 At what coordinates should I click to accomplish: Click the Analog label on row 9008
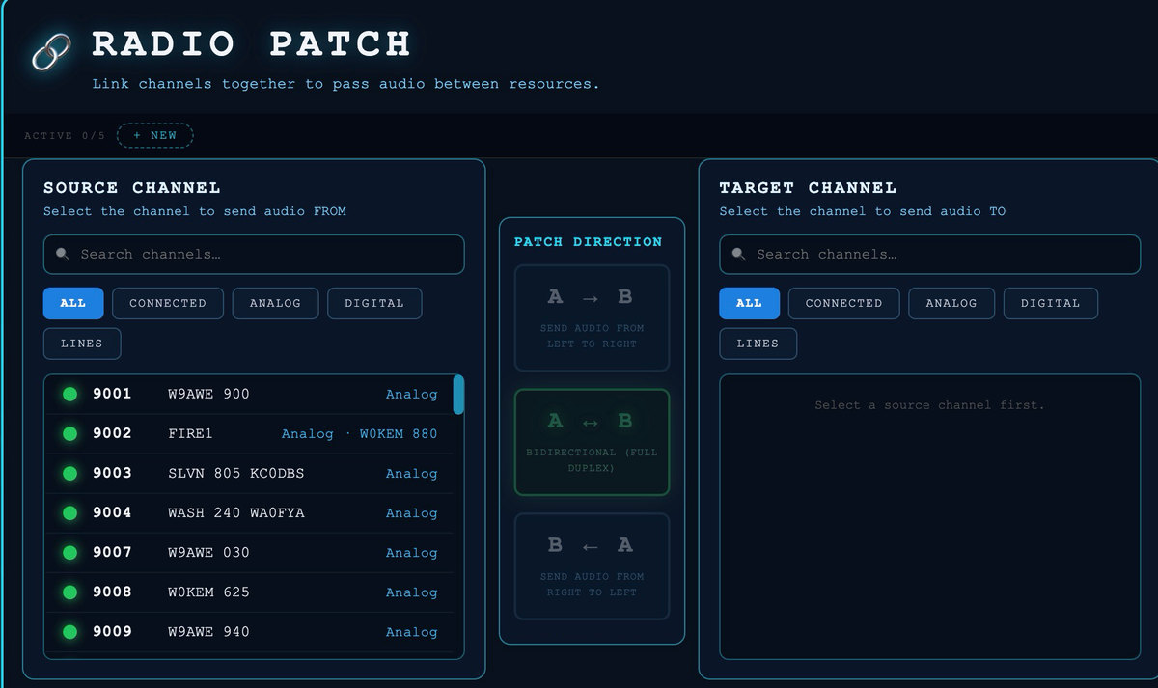pyautogui.click(x=412, y=592)
